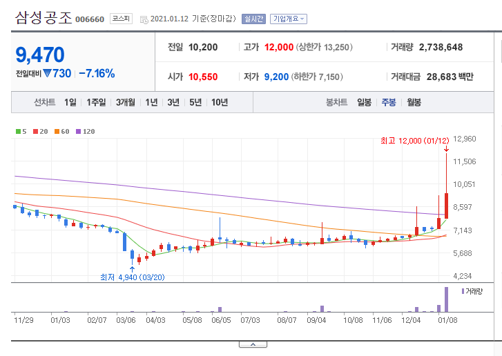The height and width of the screenshot is (356, 502).
Task: Click the 전일 value 10,200
Action: pyautogui.click(x=203, y=48)
